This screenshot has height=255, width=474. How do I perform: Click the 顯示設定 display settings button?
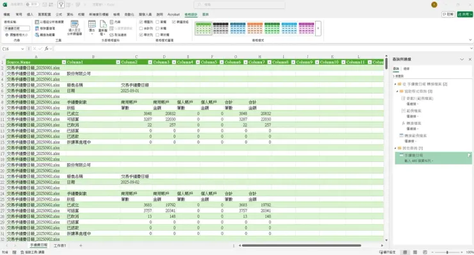(388, 252)
